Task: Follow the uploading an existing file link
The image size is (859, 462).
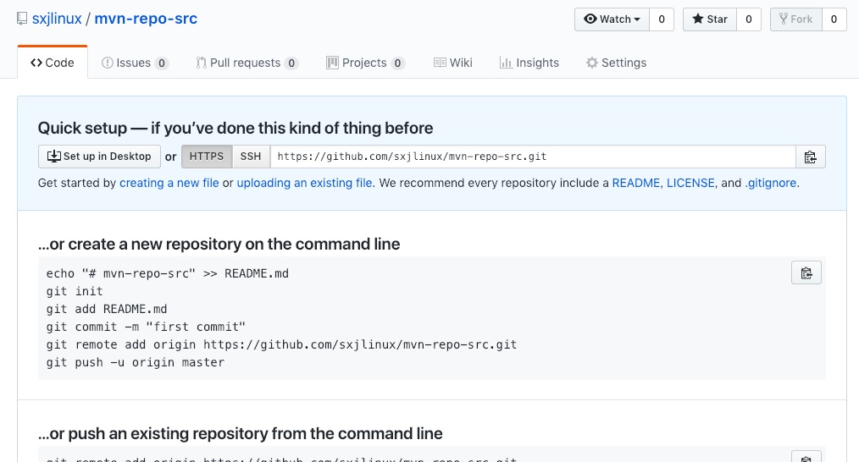Action: tap(304, 183)
